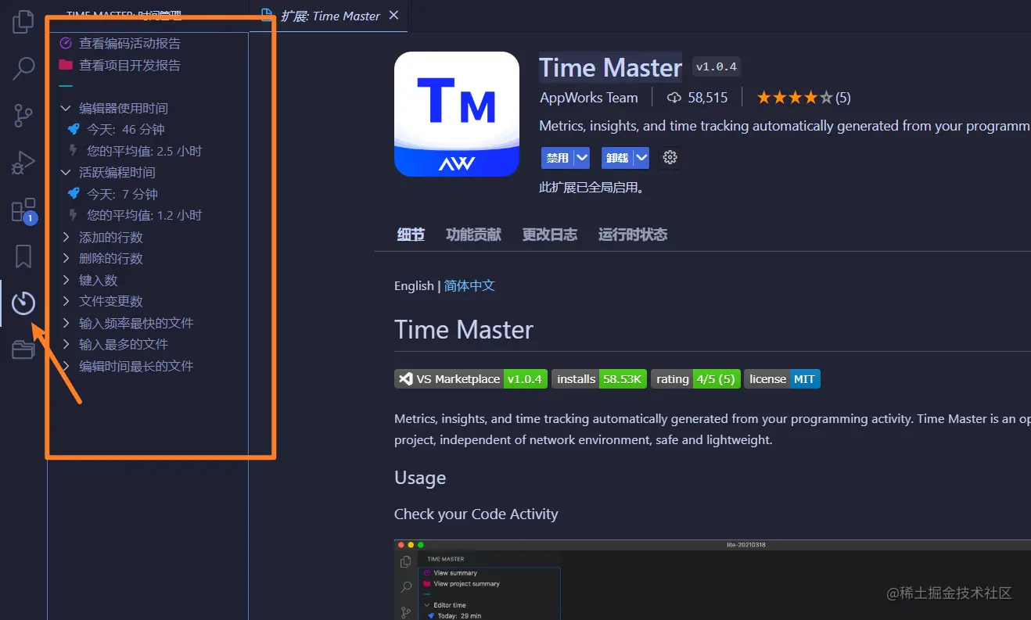Screen dimensions: 1031x620
Task: Open the project folders icon in activity bar
Action: (23, 349)
